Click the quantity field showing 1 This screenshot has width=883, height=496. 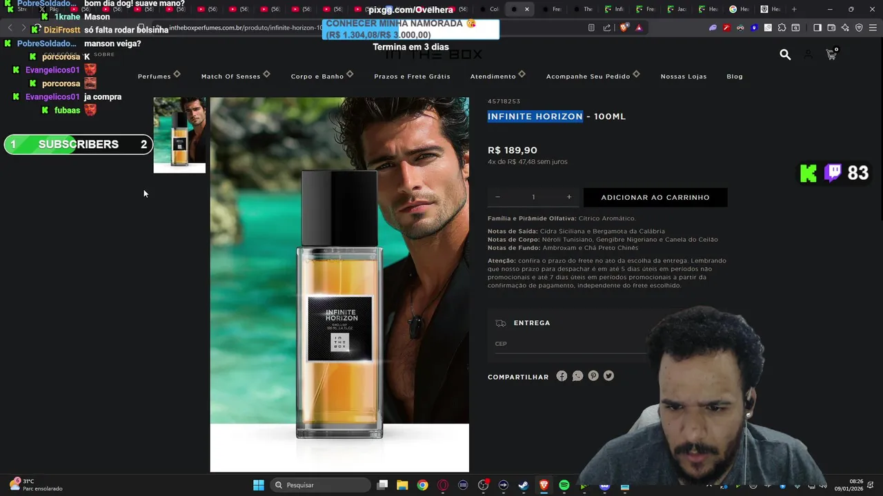pos(533,197)
